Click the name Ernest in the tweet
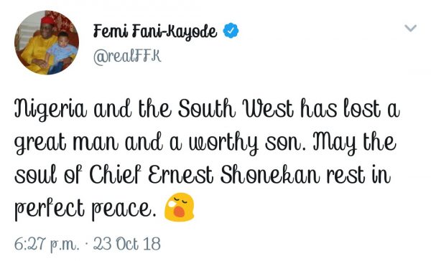 tap(180, 174)
